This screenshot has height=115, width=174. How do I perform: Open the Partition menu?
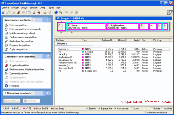point(34,8)
